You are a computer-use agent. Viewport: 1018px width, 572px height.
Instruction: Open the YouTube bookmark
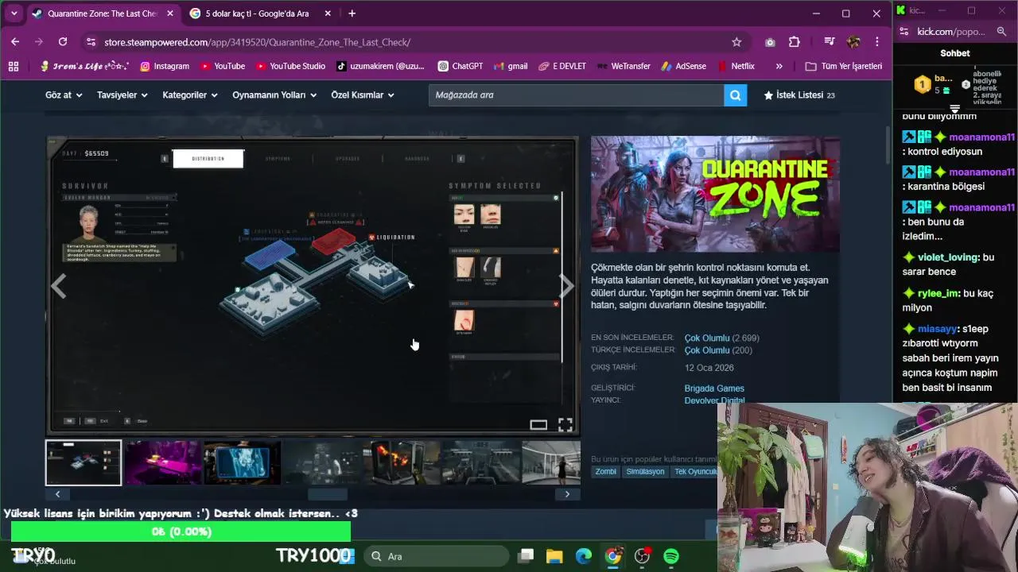pos(223,66)
